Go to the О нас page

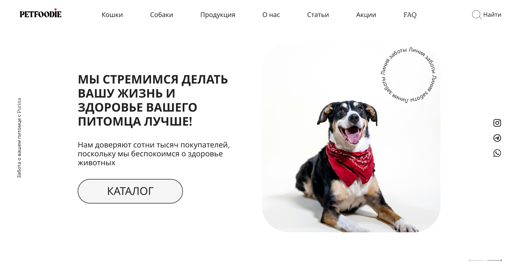[x=271, y=15]
